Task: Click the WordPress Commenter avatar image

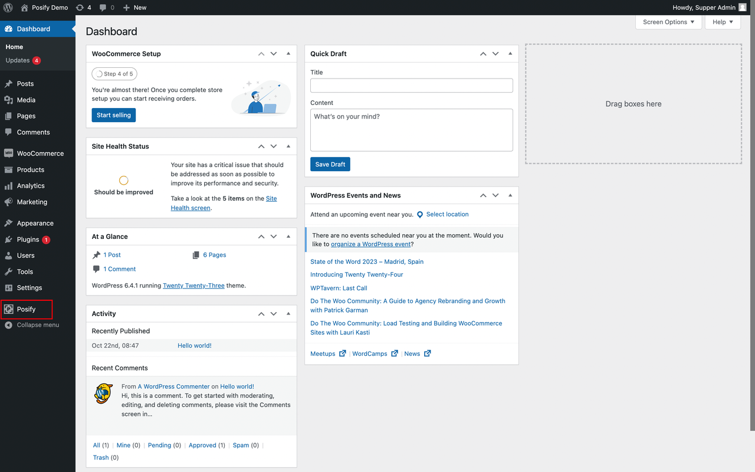Action: click(104, 393)
